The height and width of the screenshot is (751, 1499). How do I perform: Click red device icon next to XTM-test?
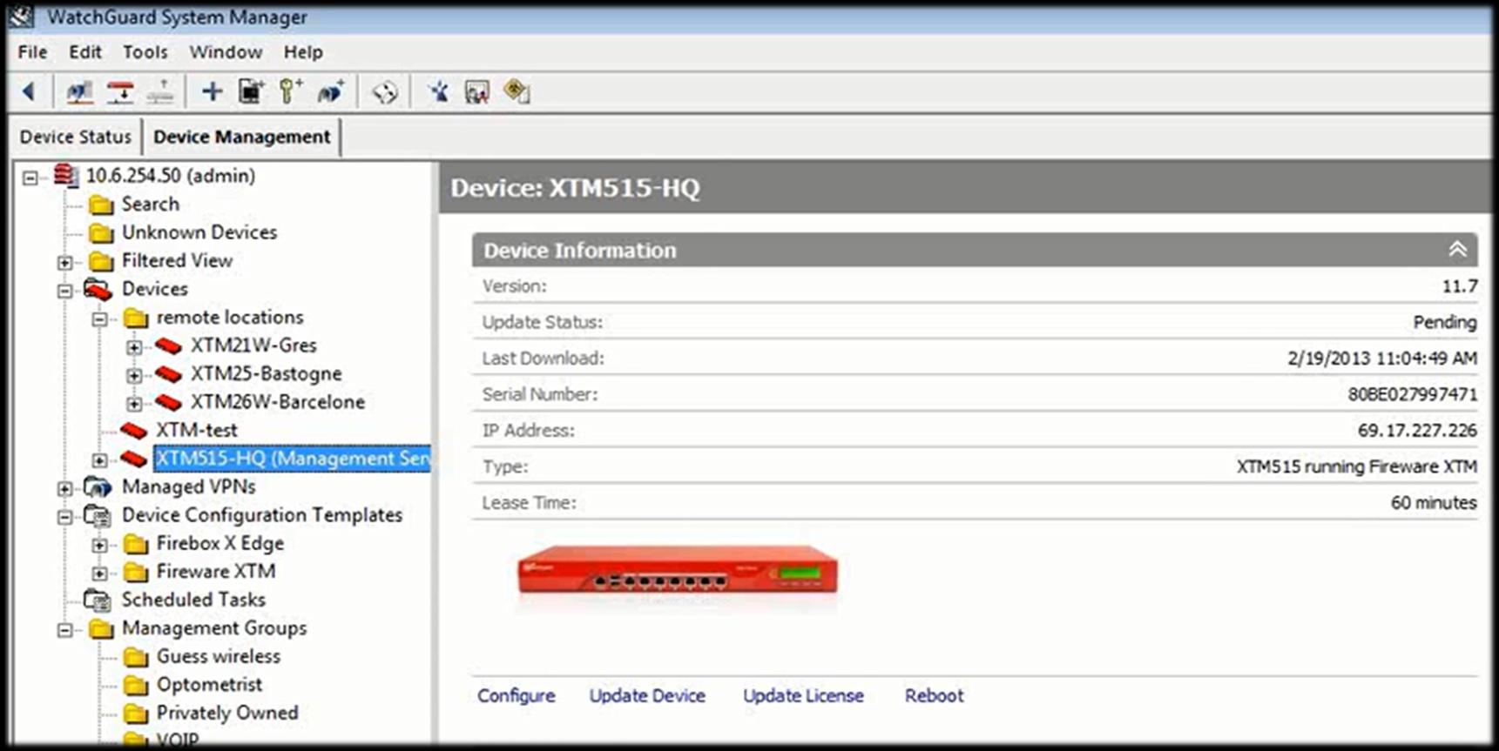tap(133, 430)
